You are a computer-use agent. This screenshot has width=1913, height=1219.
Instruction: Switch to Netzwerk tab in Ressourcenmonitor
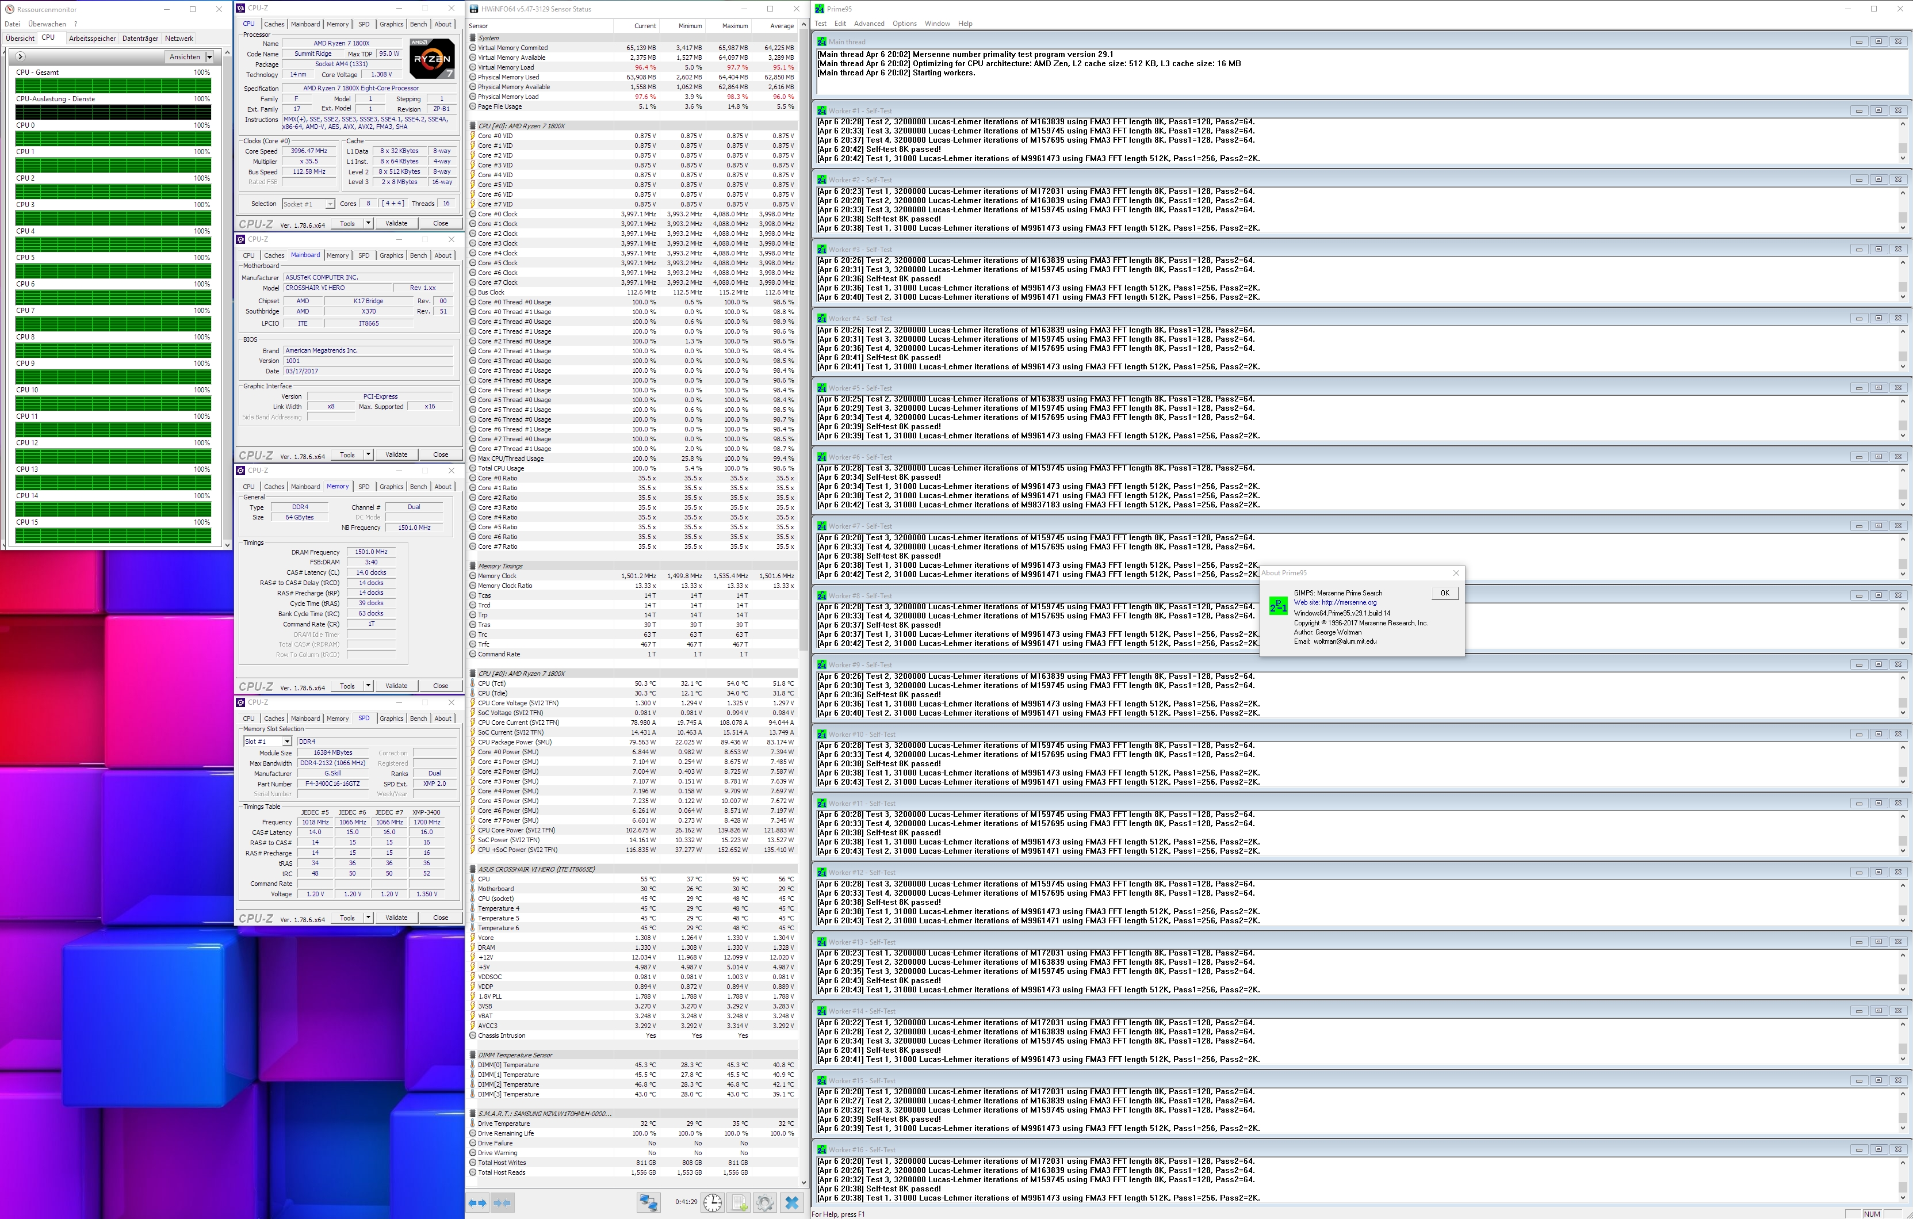click(x=179, y=38)
